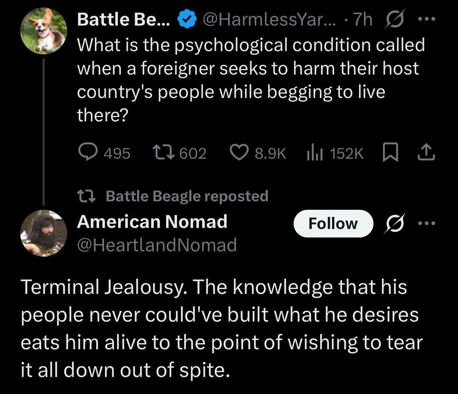458x394 pixels.
Task: Open Battle Beagle's profile picture
Action: coord(43,32)
